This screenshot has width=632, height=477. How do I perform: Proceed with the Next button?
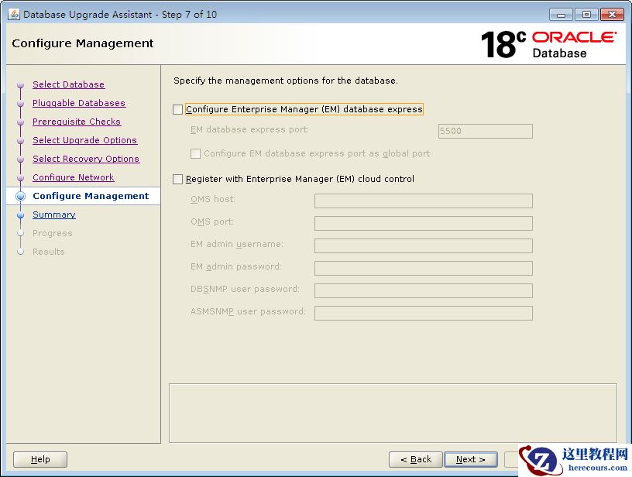coord(470,459)
